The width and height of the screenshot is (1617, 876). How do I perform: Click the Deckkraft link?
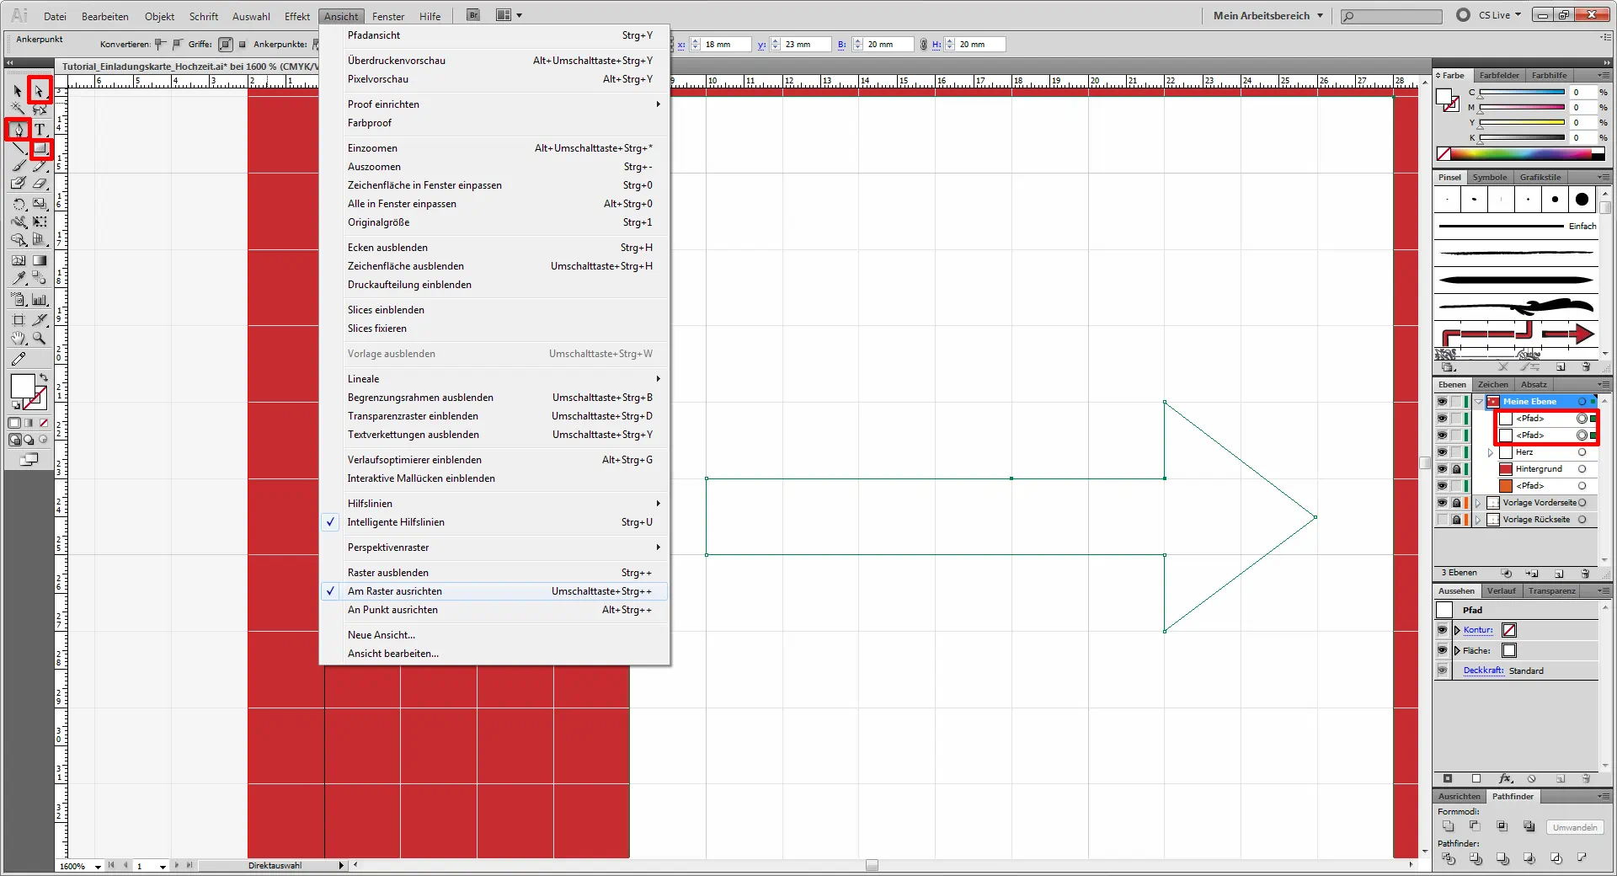coord(1483,670)
